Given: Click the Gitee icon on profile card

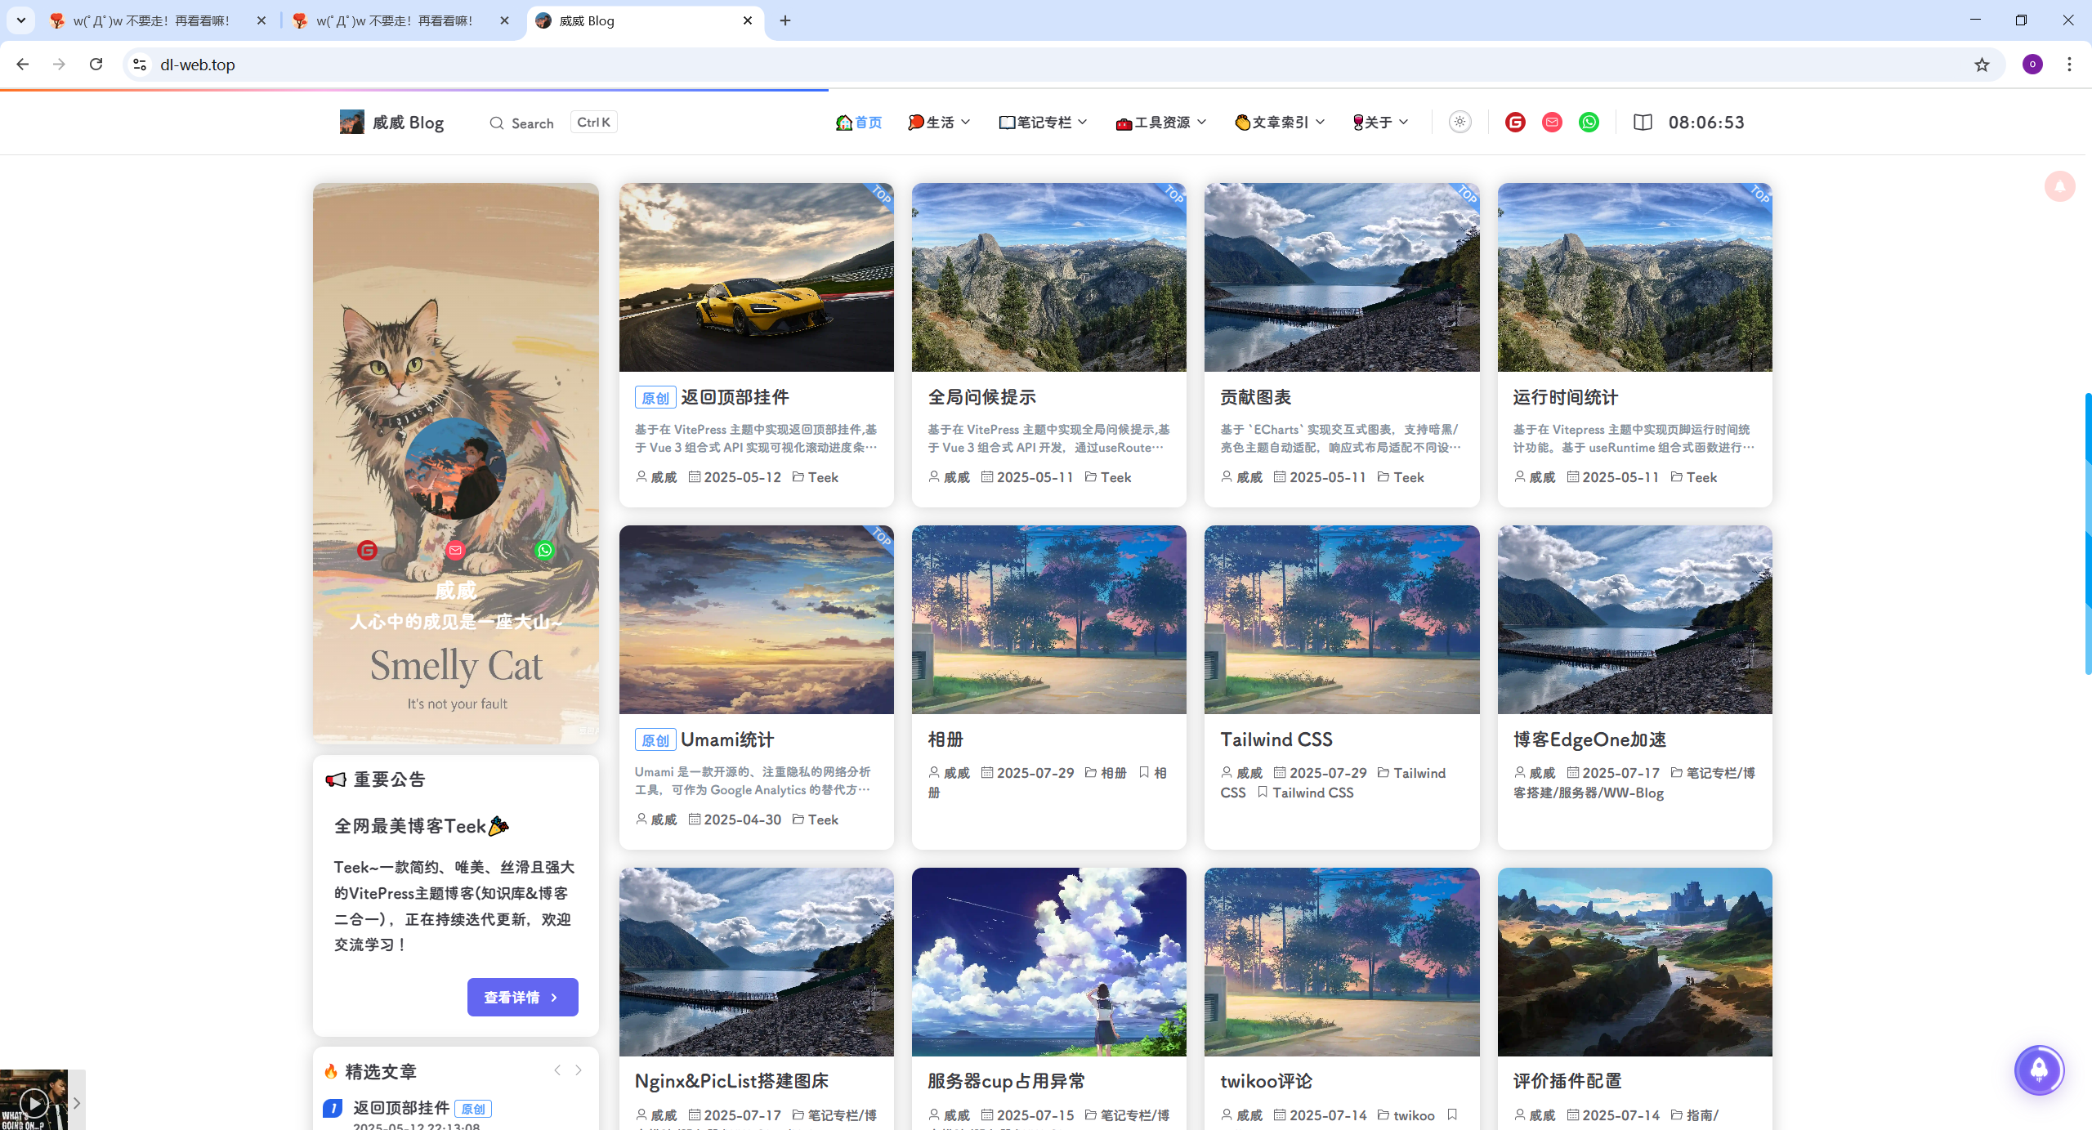Looking at the screenshot, I should (368, 551).
